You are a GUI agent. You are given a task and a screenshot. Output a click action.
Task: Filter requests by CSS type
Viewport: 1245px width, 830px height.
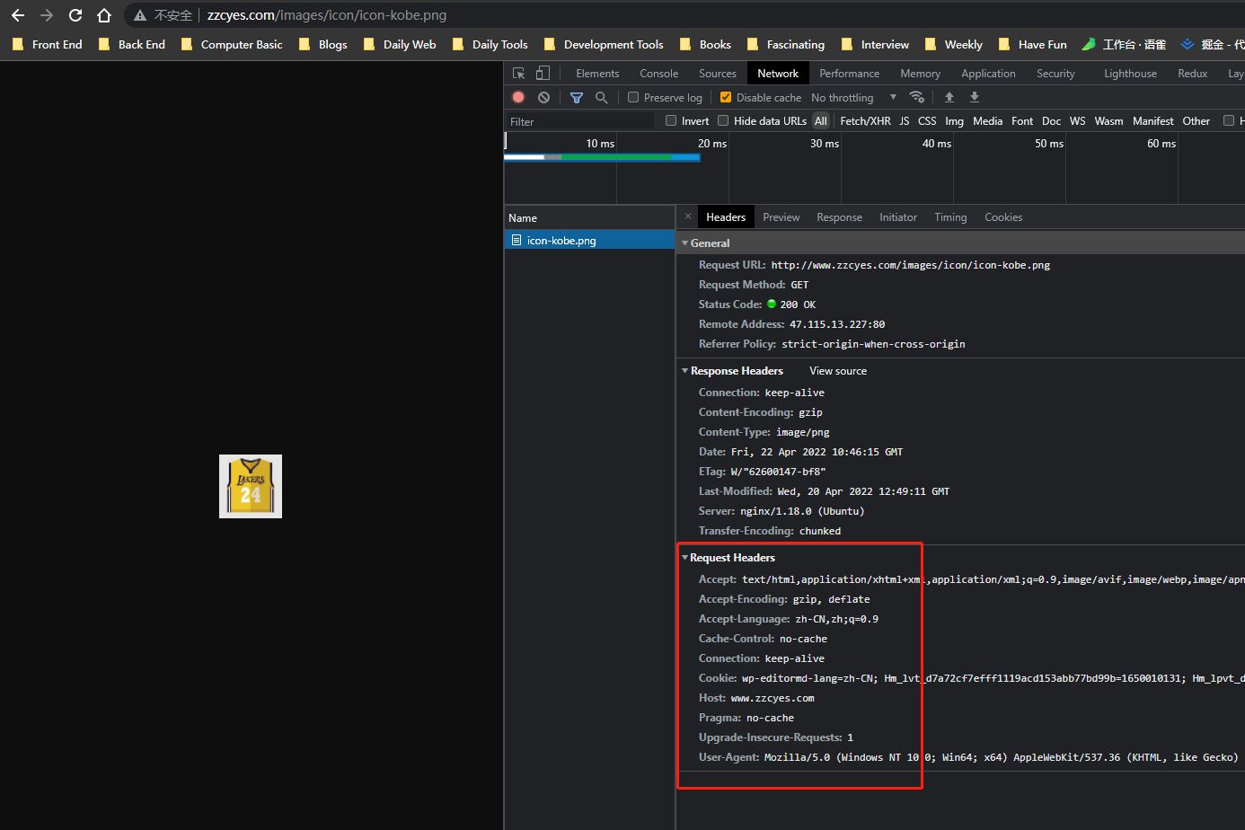pos(927,120)
